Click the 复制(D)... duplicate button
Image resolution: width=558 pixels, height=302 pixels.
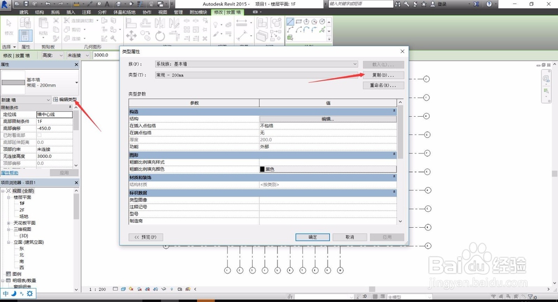(383, 75)
